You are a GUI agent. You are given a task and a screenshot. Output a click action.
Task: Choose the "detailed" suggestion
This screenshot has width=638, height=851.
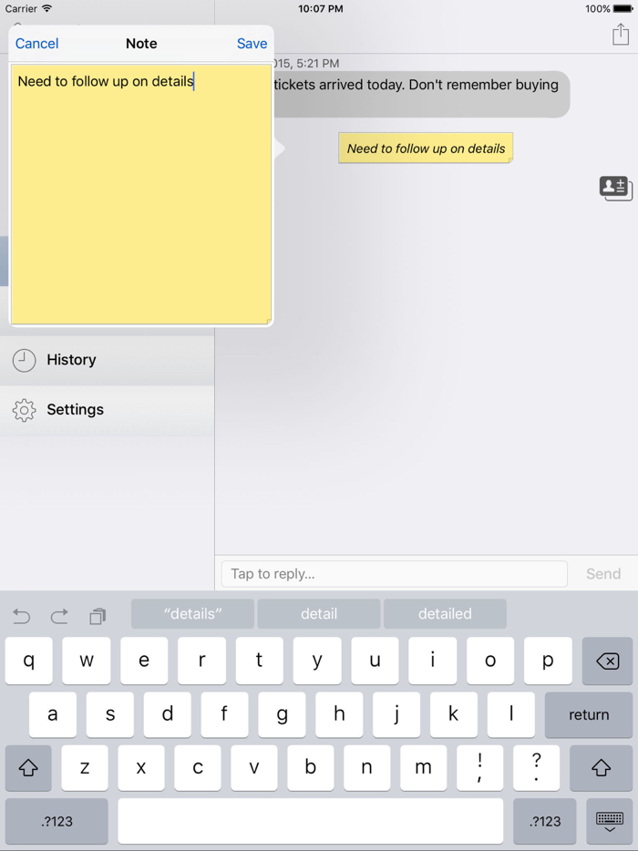pyautogui.click(x=445, y=614)
